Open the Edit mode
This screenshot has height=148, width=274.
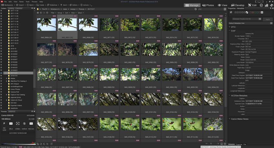[x=252, y=5]
